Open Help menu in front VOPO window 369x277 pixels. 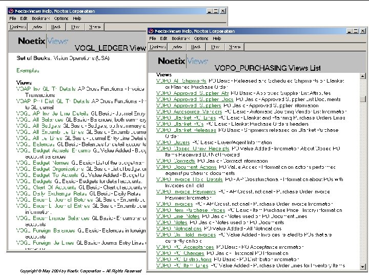217,38
